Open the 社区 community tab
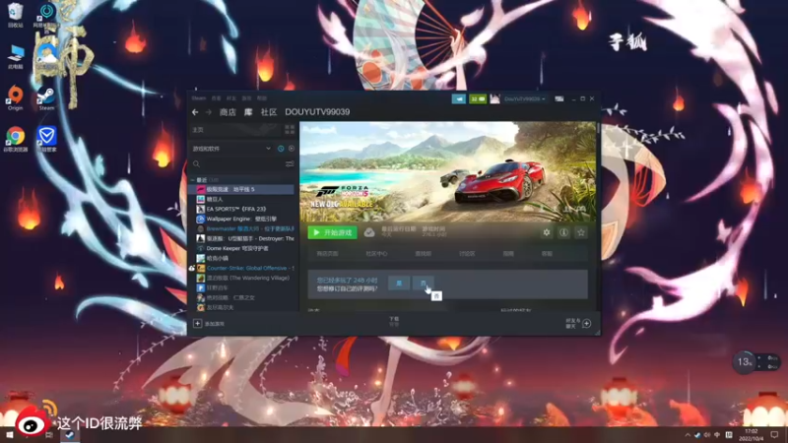Screen dimensions: 788x443 pyautogui.click(x=269, y=112)
